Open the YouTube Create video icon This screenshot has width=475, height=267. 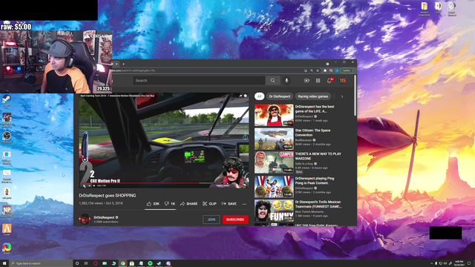pos(307,81)
